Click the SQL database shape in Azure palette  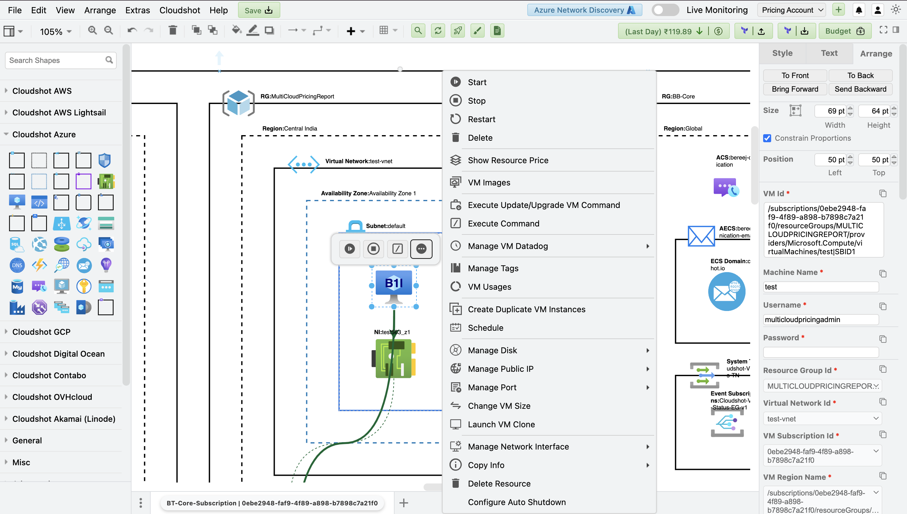[17, 244]
